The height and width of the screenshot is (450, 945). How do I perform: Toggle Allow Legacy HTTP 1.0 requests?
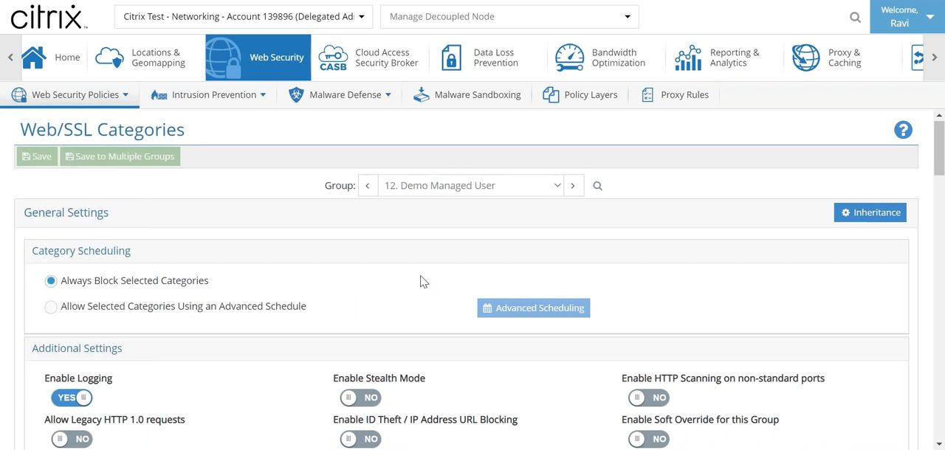point(72,439)
